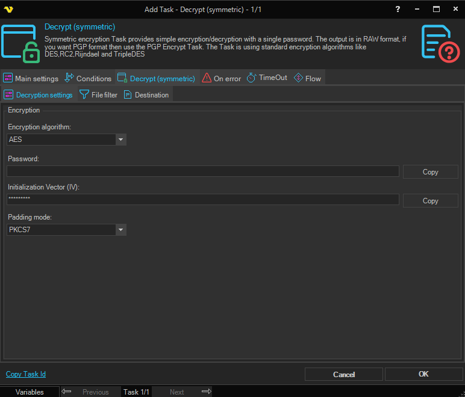This screenshot has height=397, width=465.
Task: Click the question mark help button in title bar
Action: click(x=398, y=9)
